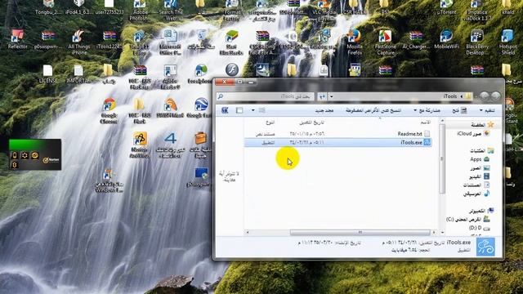
Task: Toggle the preview pane button in the Explorer toolbar
Action: pyautogui.click(x=239, y=110)
